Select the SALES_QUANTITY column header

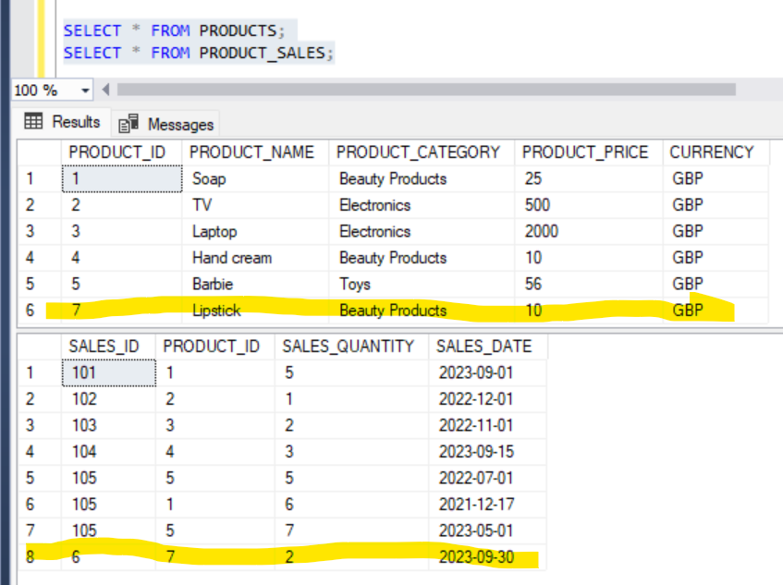[x=348, y=347]
